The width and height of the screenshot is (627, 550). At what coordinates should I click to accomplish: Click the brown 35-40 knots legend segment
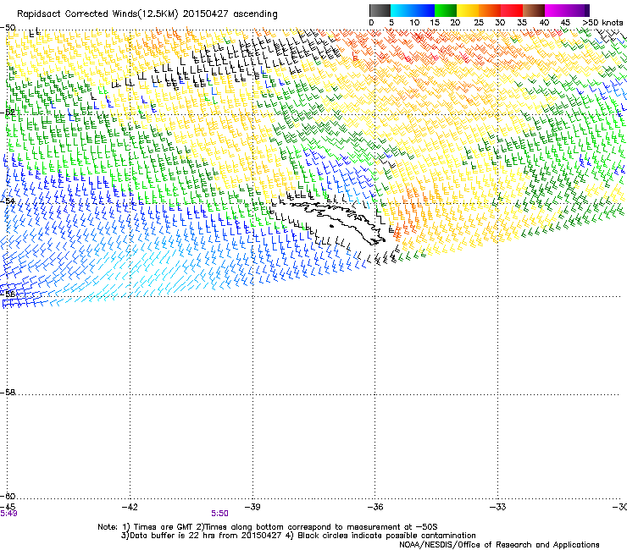point(534,10)
